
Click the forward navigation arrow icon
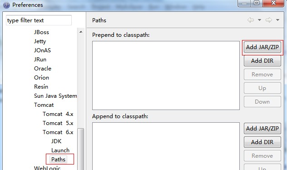pos(269,20)
